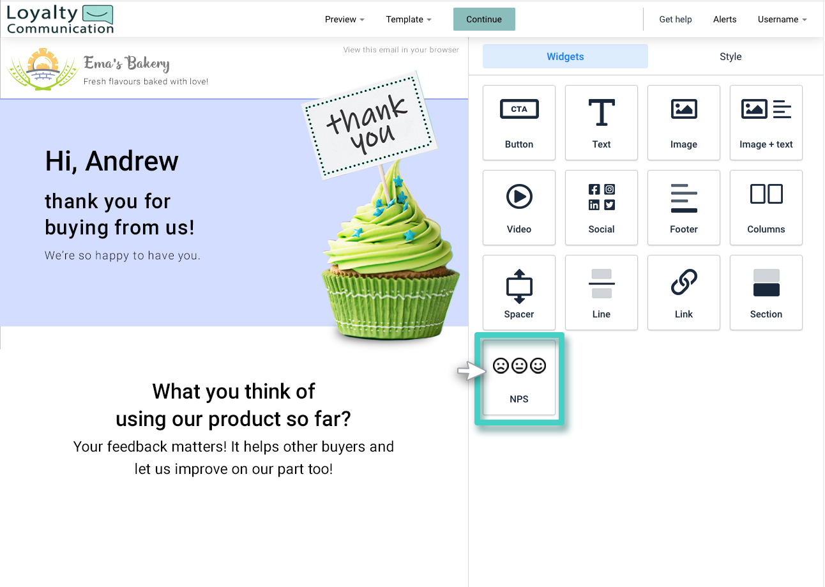Switch to the Style tab

pyautogui.click(x=730, y=56)
